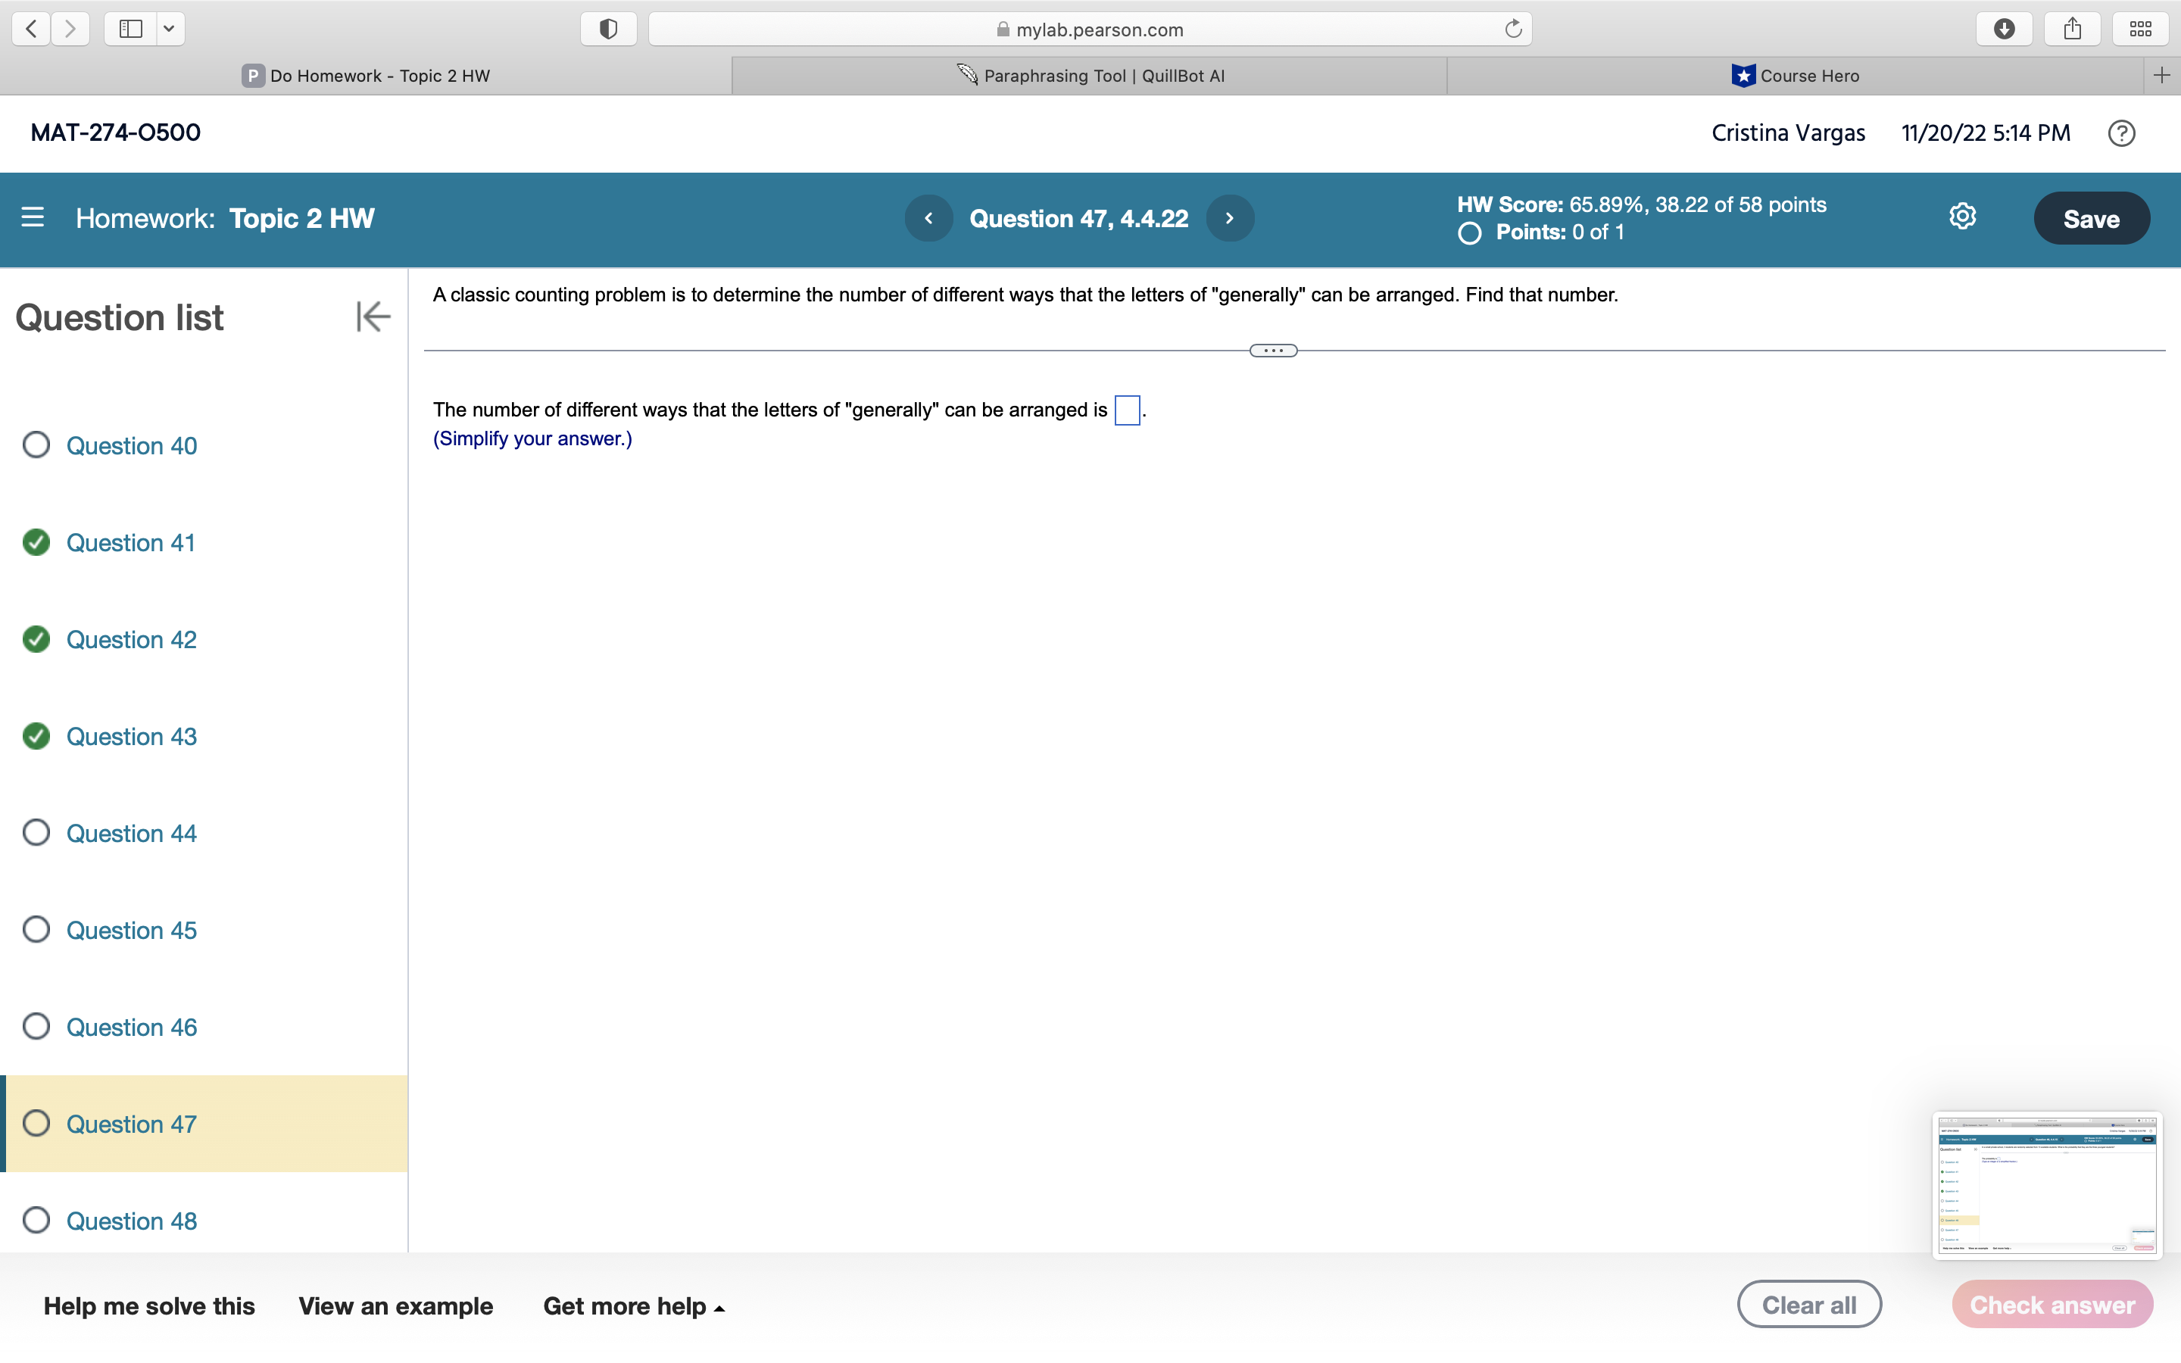Open the tab overview dropdown arrow
Viewport: 2181px width, 1363px height.
[170, 28]
